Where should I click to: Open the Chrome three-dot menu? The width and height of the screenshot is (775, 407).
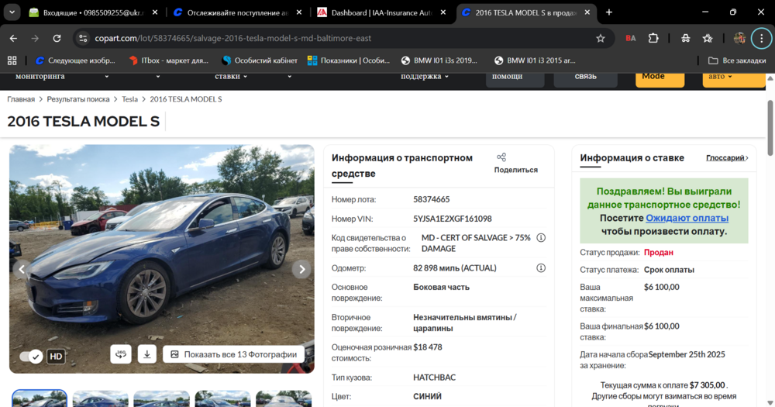click(762, 38)
